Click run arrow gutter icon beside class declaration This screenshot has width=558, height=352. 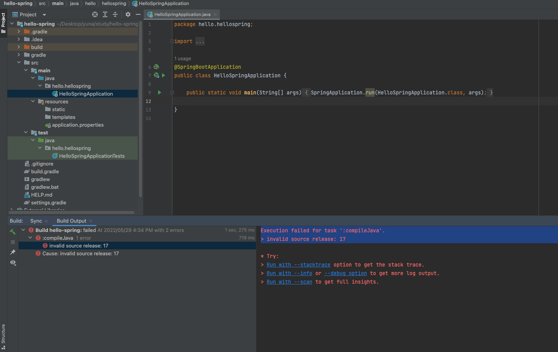tap(163, 75)
